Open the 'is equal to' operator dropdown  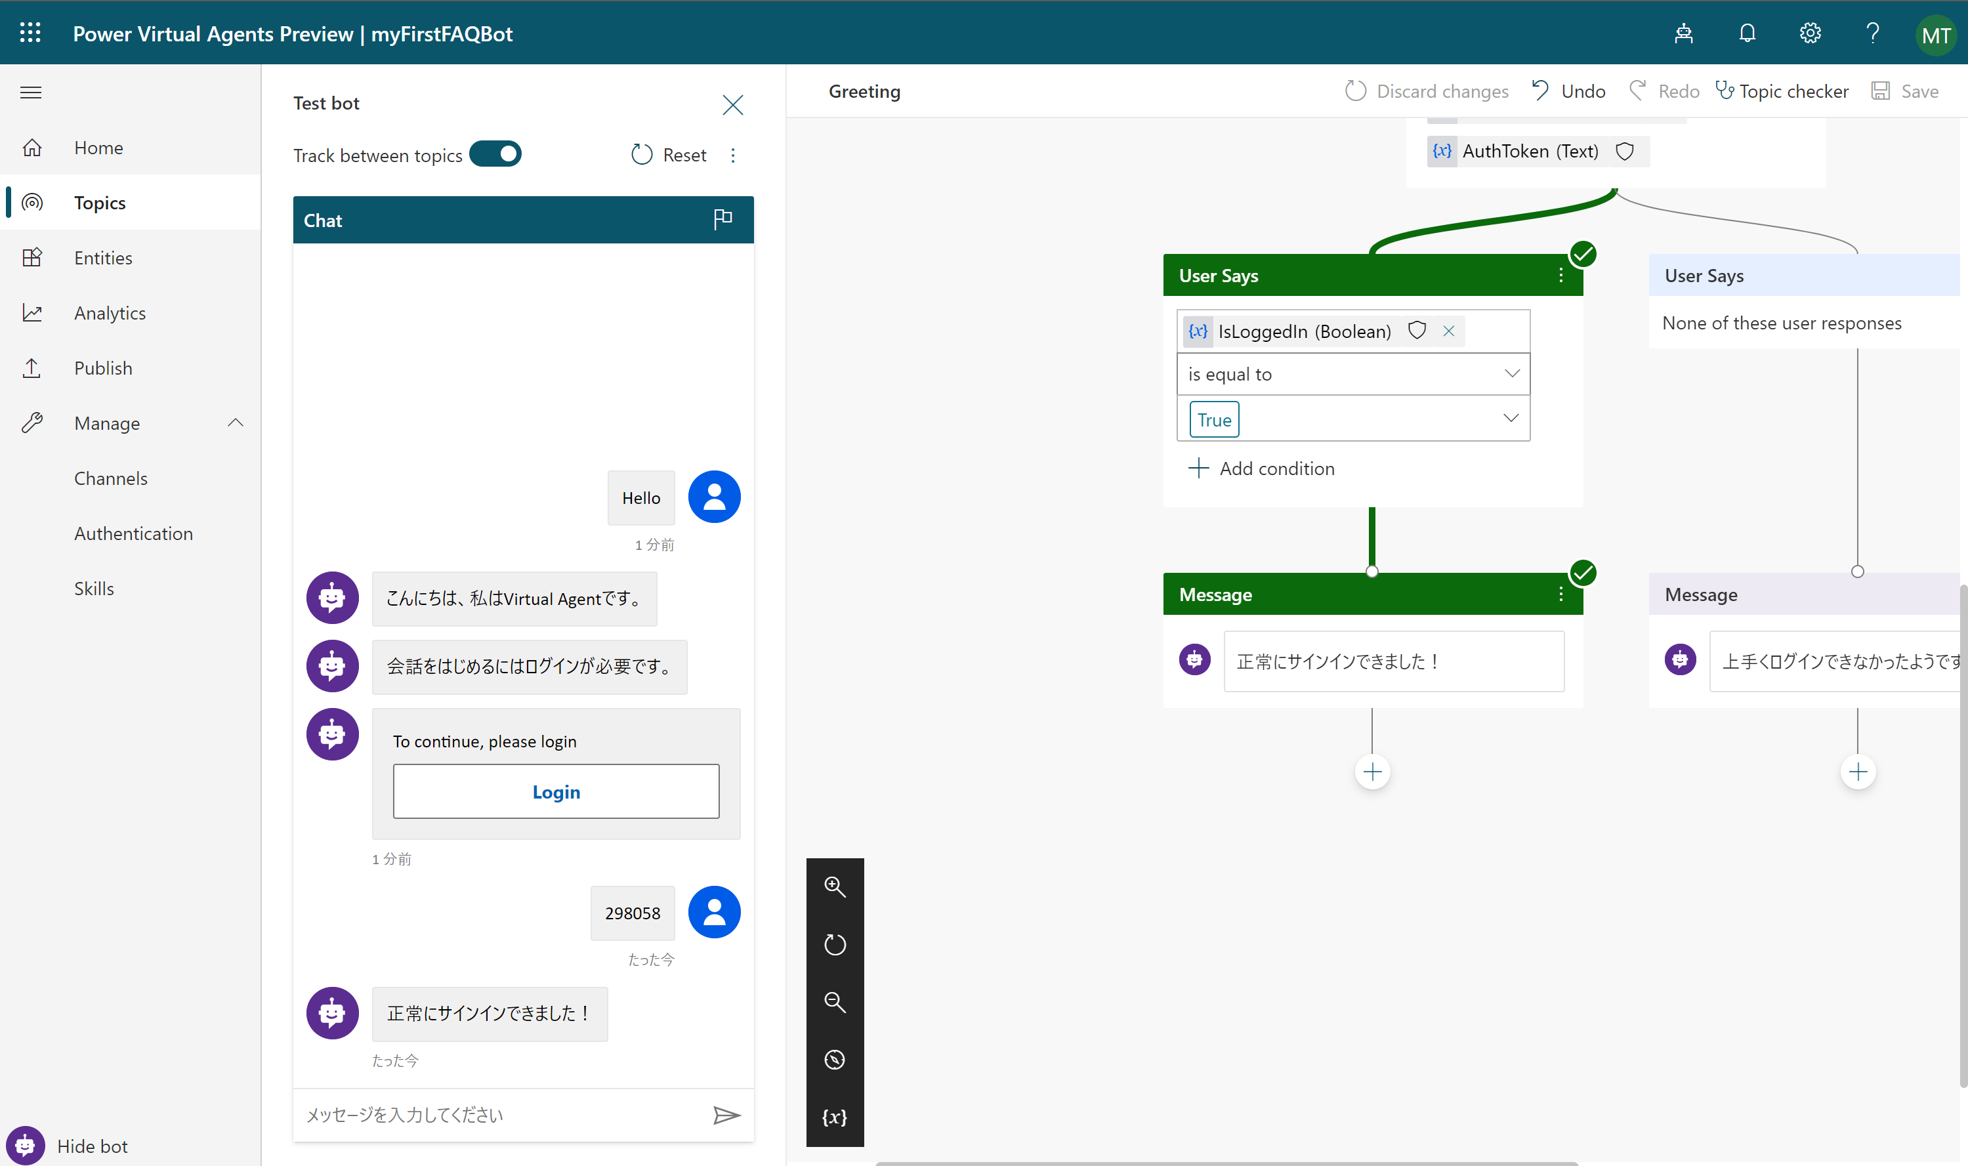[x=1353, y=374]
